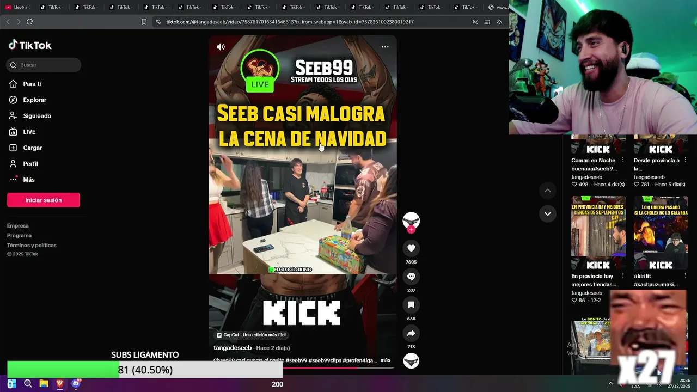Image resolution: width=697 pixels, height=392 pixels.
Task: Mute the TikTok video sound
Action: (x=221, y=47)
